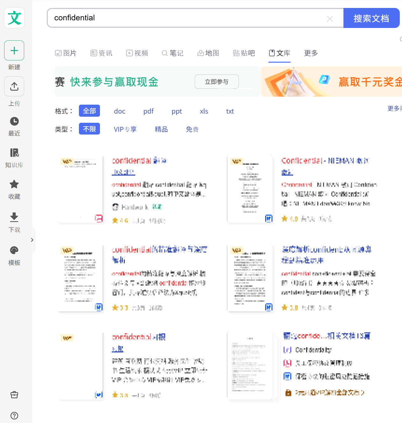Click the help question mark icon
402x423 pixels.
tap(14, 416)
